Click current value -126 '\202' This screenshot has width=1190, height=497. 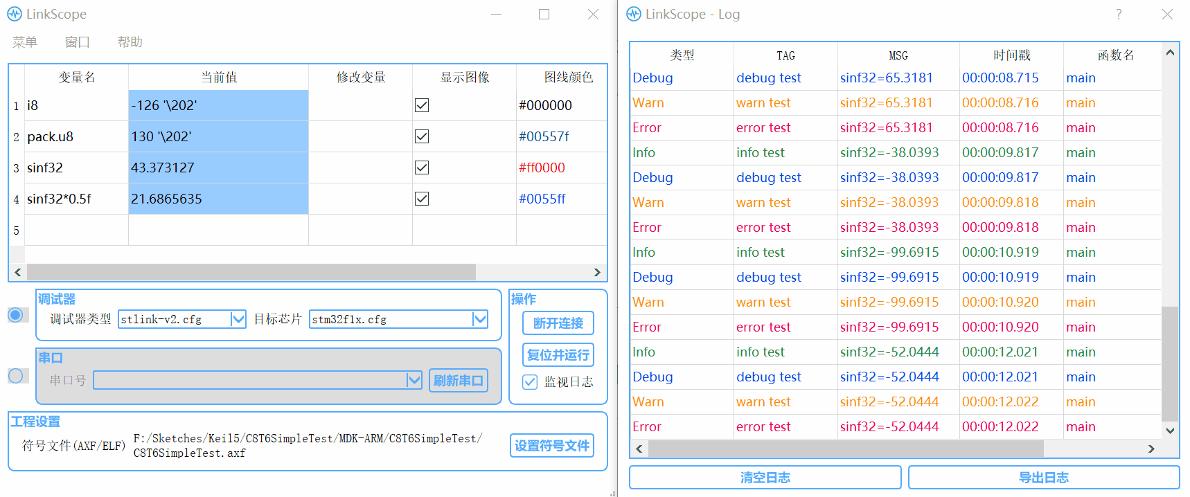218,105
